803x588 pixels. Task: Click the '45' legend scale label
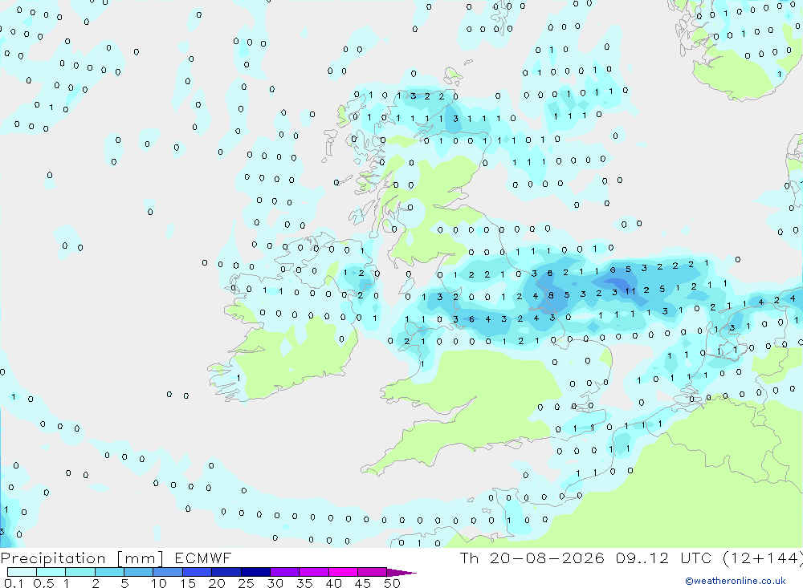pyautogui.click(x=363, y=583)
